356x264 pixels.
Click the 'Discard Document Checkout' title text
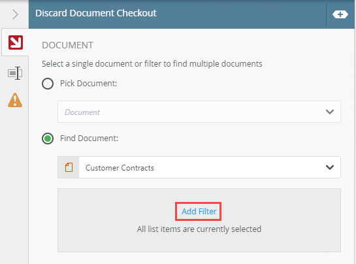[96, 13]
